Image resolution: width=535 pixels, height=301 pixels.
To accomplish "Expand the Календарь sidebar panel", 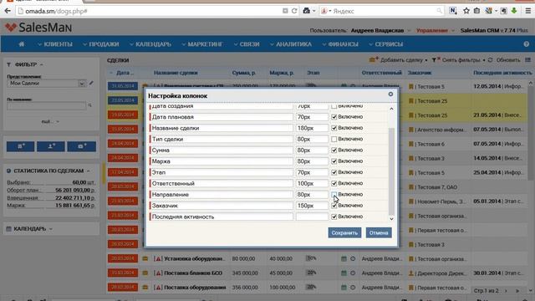I will coord(51,228).
